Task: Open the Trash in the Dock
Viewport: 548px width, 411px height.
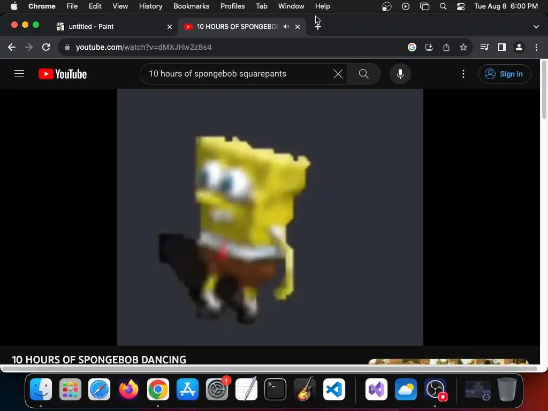Action: tap(507, 389)
